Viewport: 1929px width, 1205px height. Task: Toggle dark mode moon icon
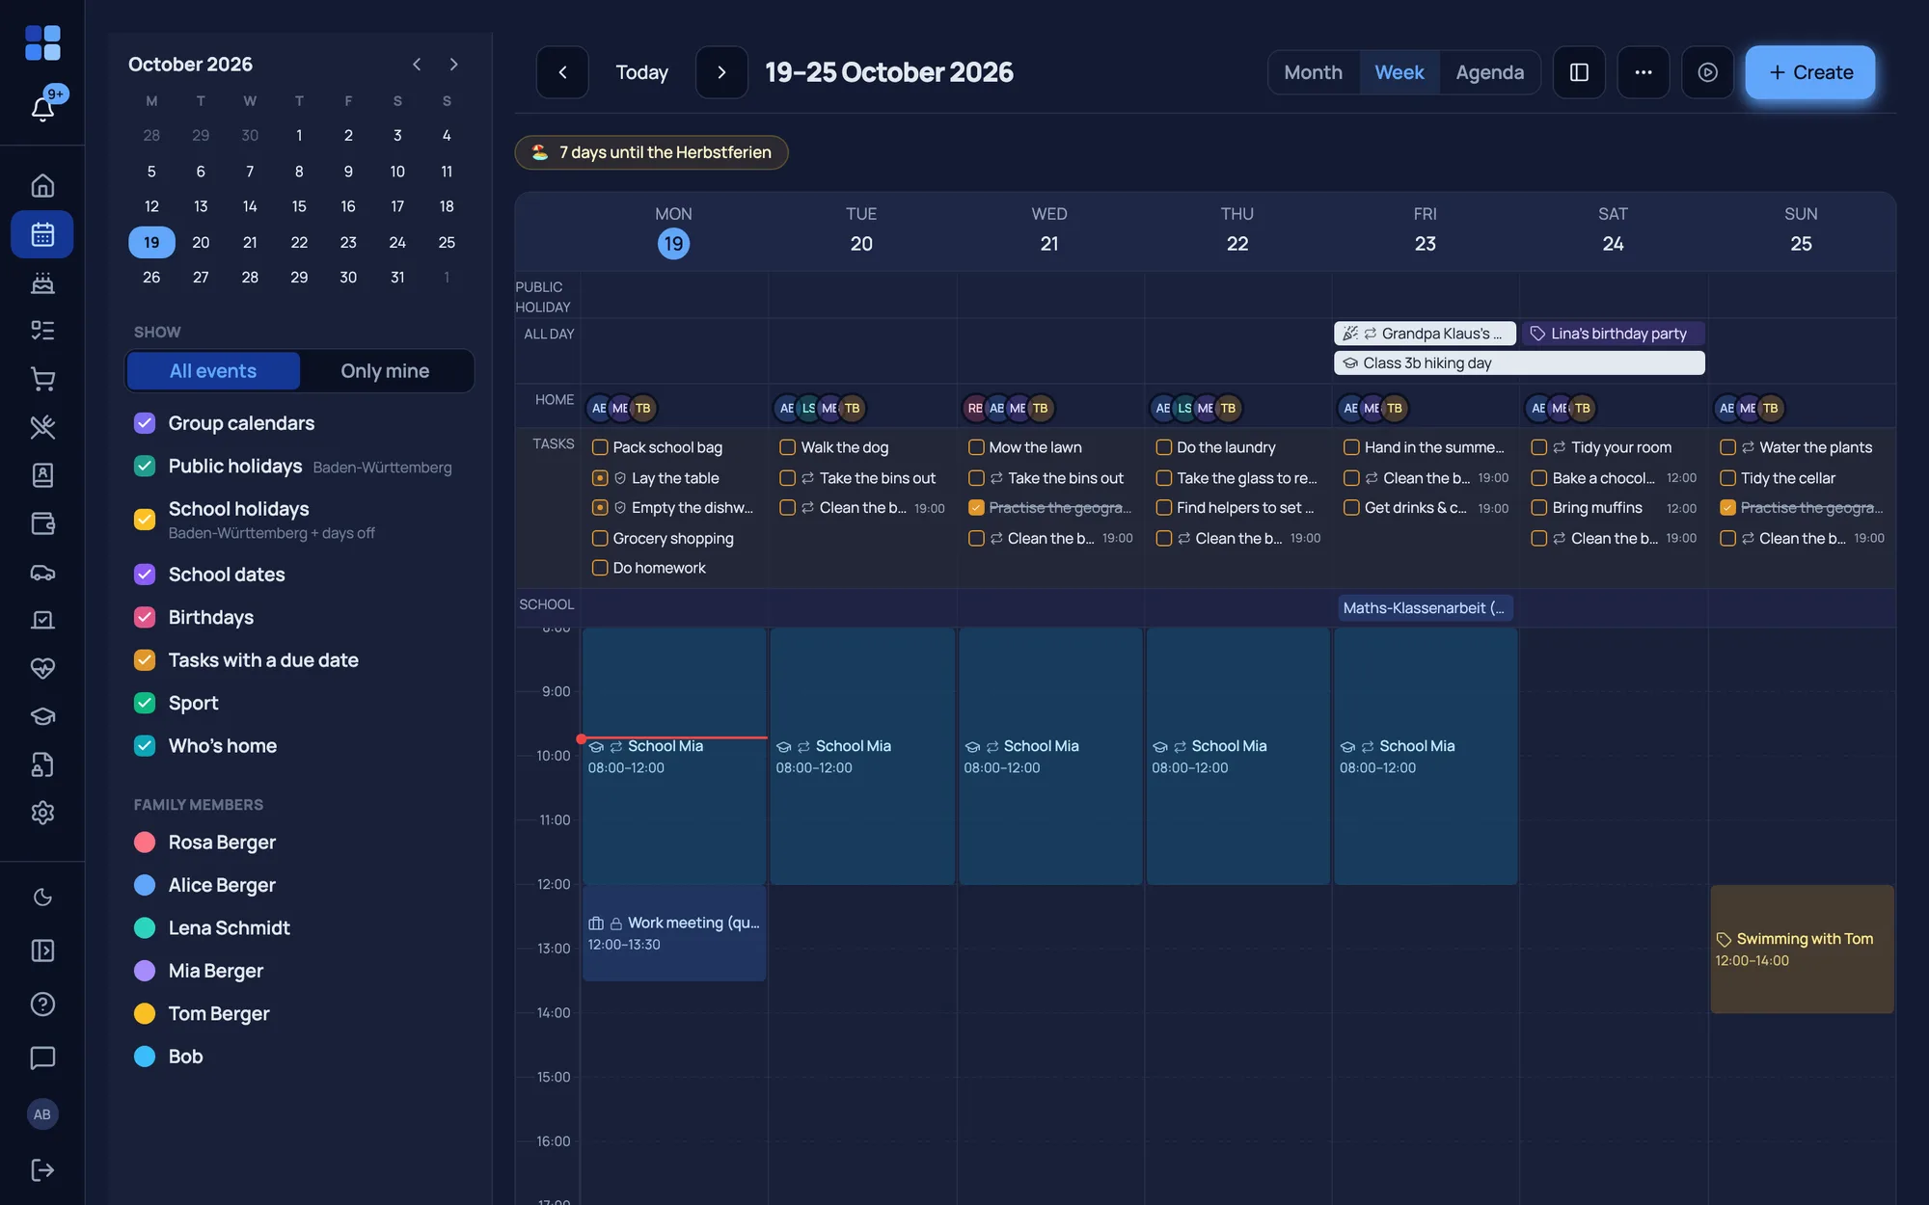[x=42, y=897]
